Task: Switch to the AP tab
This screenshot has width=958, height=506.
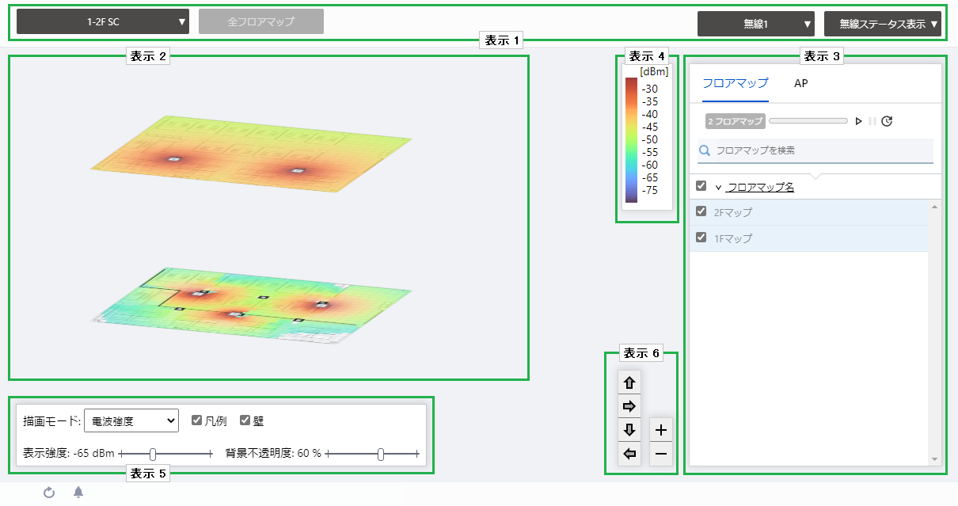Action: [x=800, y=83]
